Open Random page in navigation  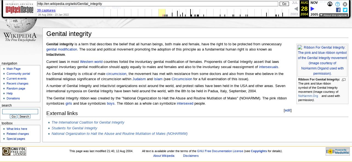click(16, 88)
